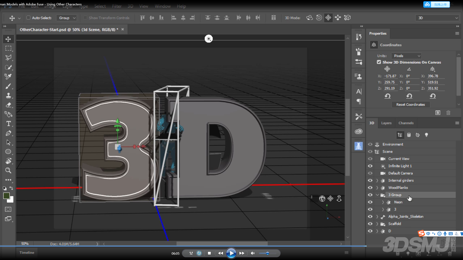Open Creative Cloud Libraries panel icon
Screen dimensions: 463x260
click(x=359, y=131)
